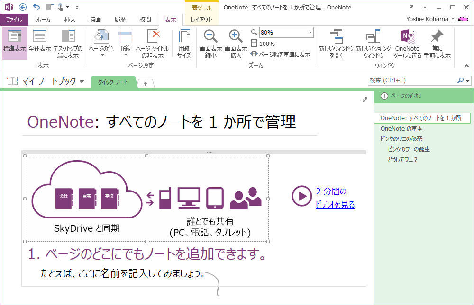Click the page title text
The width and height of the screenshot is (474, 305).
[162, 122]
